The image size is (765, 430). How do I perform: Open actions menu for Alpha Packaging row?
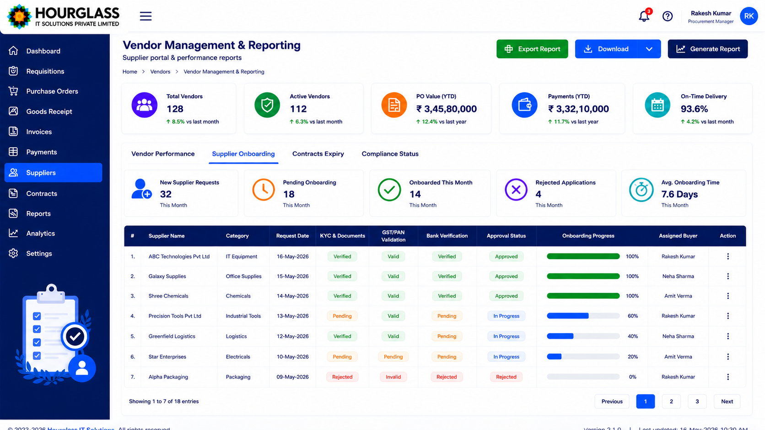(728, 377)
